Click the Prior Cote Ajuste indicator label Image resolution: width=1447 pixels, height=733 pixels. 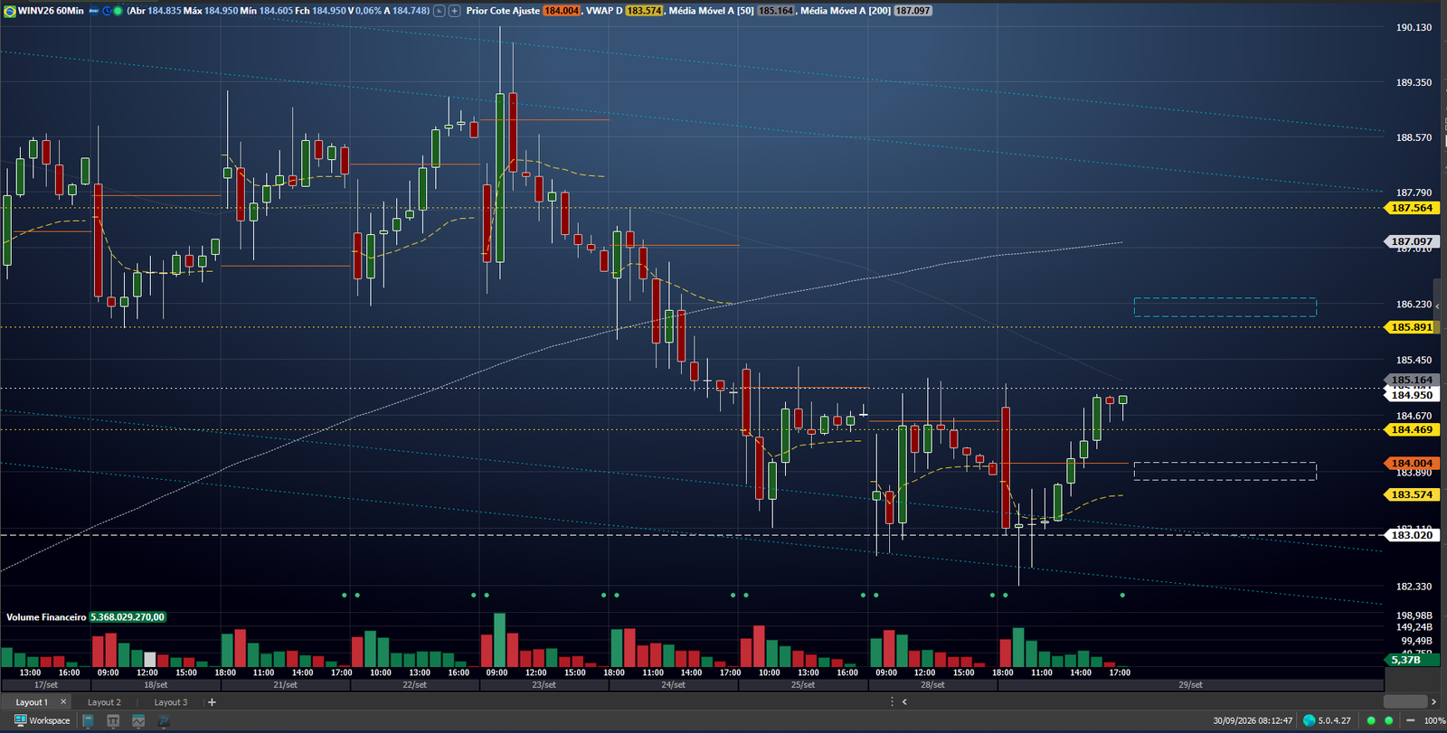pyautogui.click(x=503, y=11)
